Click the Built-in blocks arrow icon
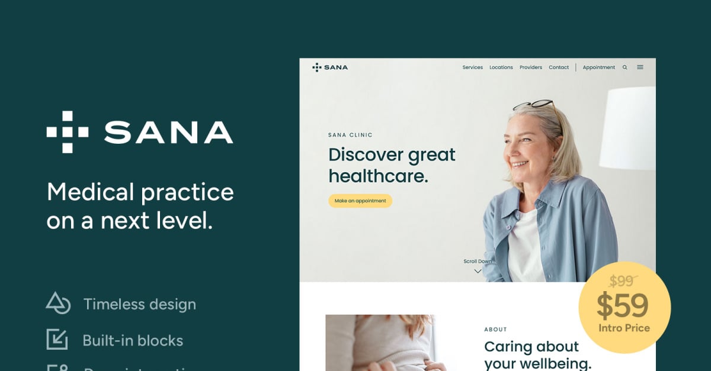The height and width of the screenshot is (371, 711). tap(57, 340)
